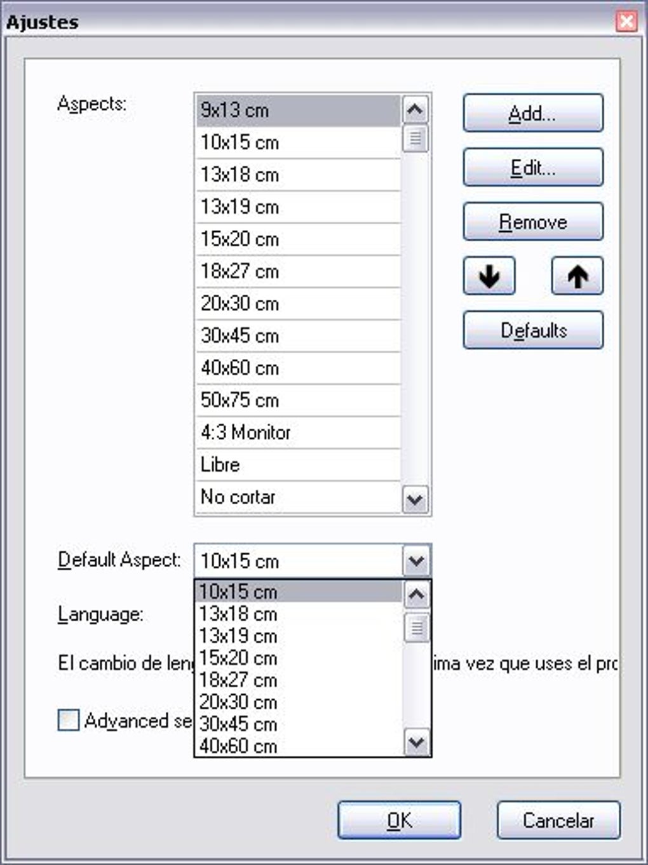Restore aspects with Defaults button
This screenshot has width=648, height=865.
click(x=532, y=330)
